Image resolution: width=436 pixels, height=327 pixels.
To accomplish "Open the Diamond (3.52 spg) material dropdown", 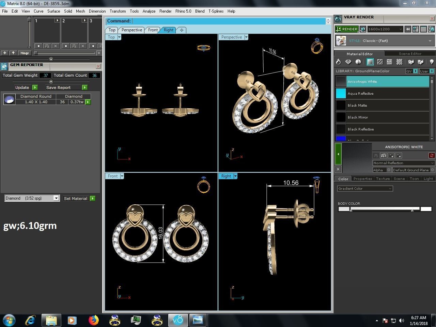I will pos(32,198).
